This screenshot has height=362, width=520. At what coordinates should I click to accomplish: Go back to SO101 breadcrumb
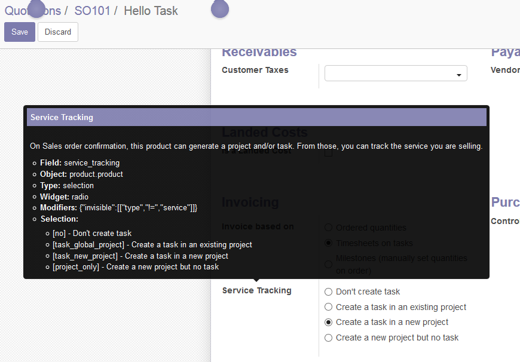[92, 11]
